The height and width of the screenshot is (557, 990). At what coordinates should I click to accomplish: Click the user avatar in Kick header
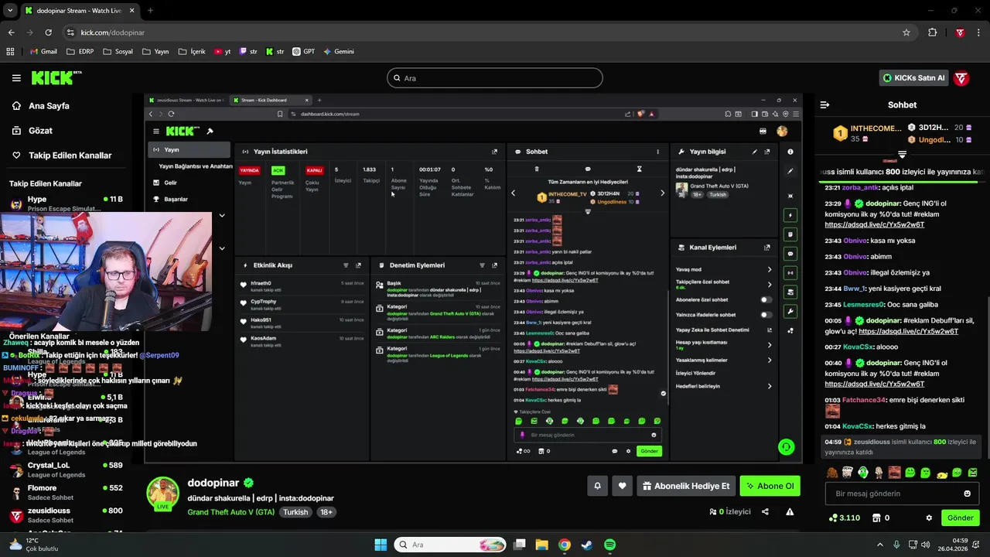(961, 77)
